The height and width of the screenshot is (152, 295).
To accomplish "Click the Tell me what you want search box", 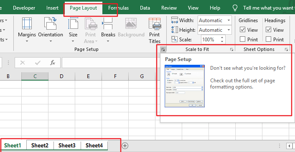I will [x=269, y=8].
